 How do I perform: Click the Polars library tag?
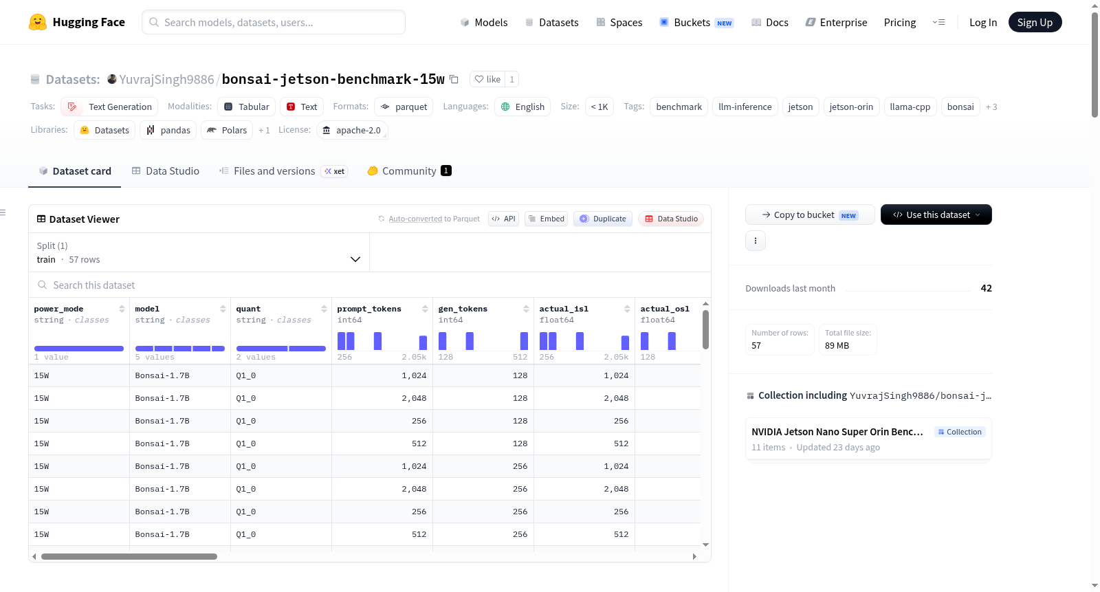(227, 130)
